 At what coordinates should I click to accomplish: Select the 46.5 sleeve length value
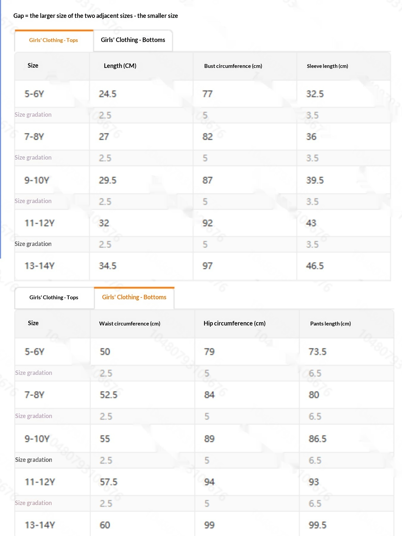click(x=315, y=266)
